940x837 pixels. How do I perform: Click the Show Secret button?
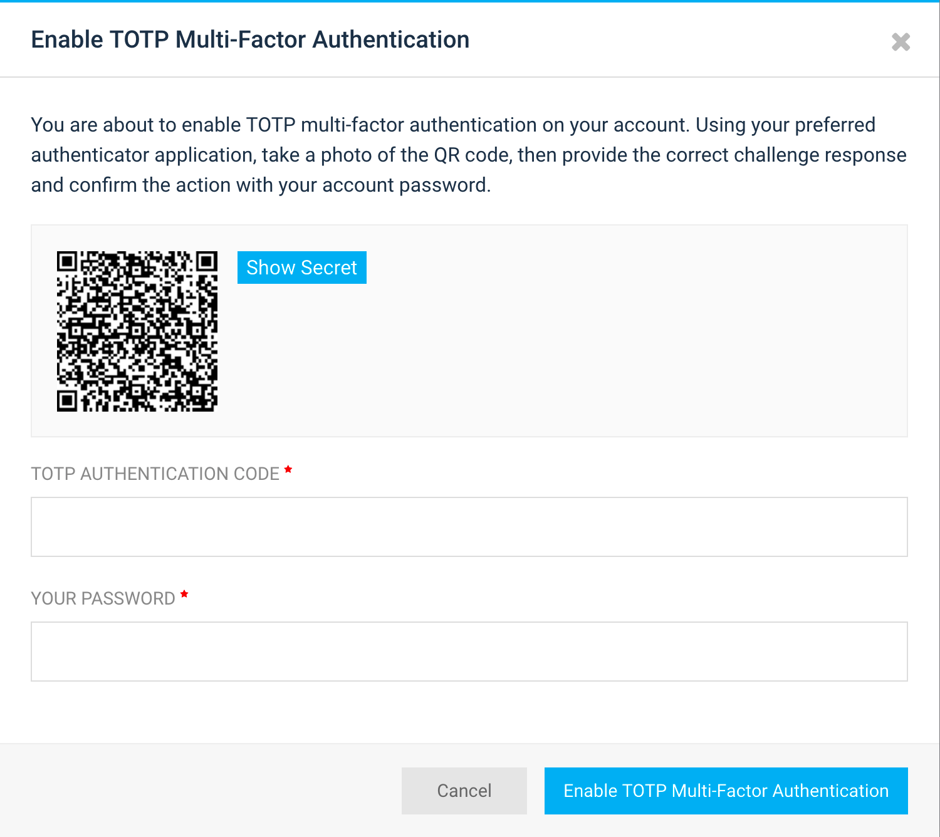tap(302, 268)
